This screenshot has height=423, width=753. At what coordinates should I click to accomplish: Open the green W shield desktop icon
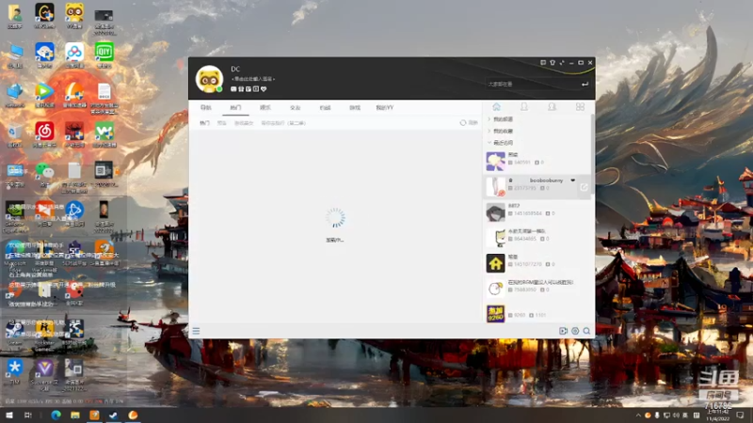point(104,133)
